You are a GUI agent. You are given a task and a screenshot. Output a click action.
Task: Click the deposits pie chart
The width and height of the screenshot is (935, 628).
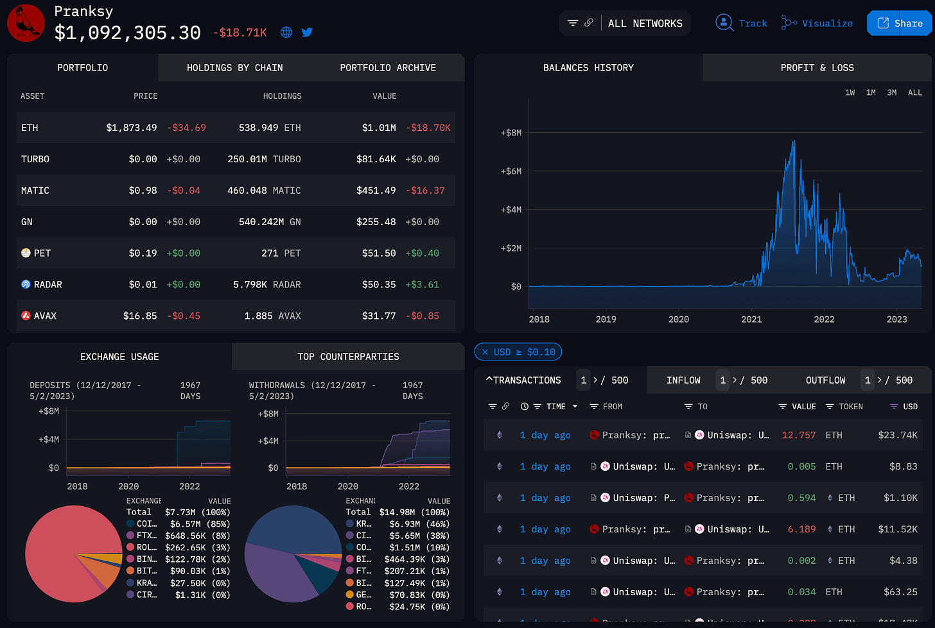tap(74, 554)
